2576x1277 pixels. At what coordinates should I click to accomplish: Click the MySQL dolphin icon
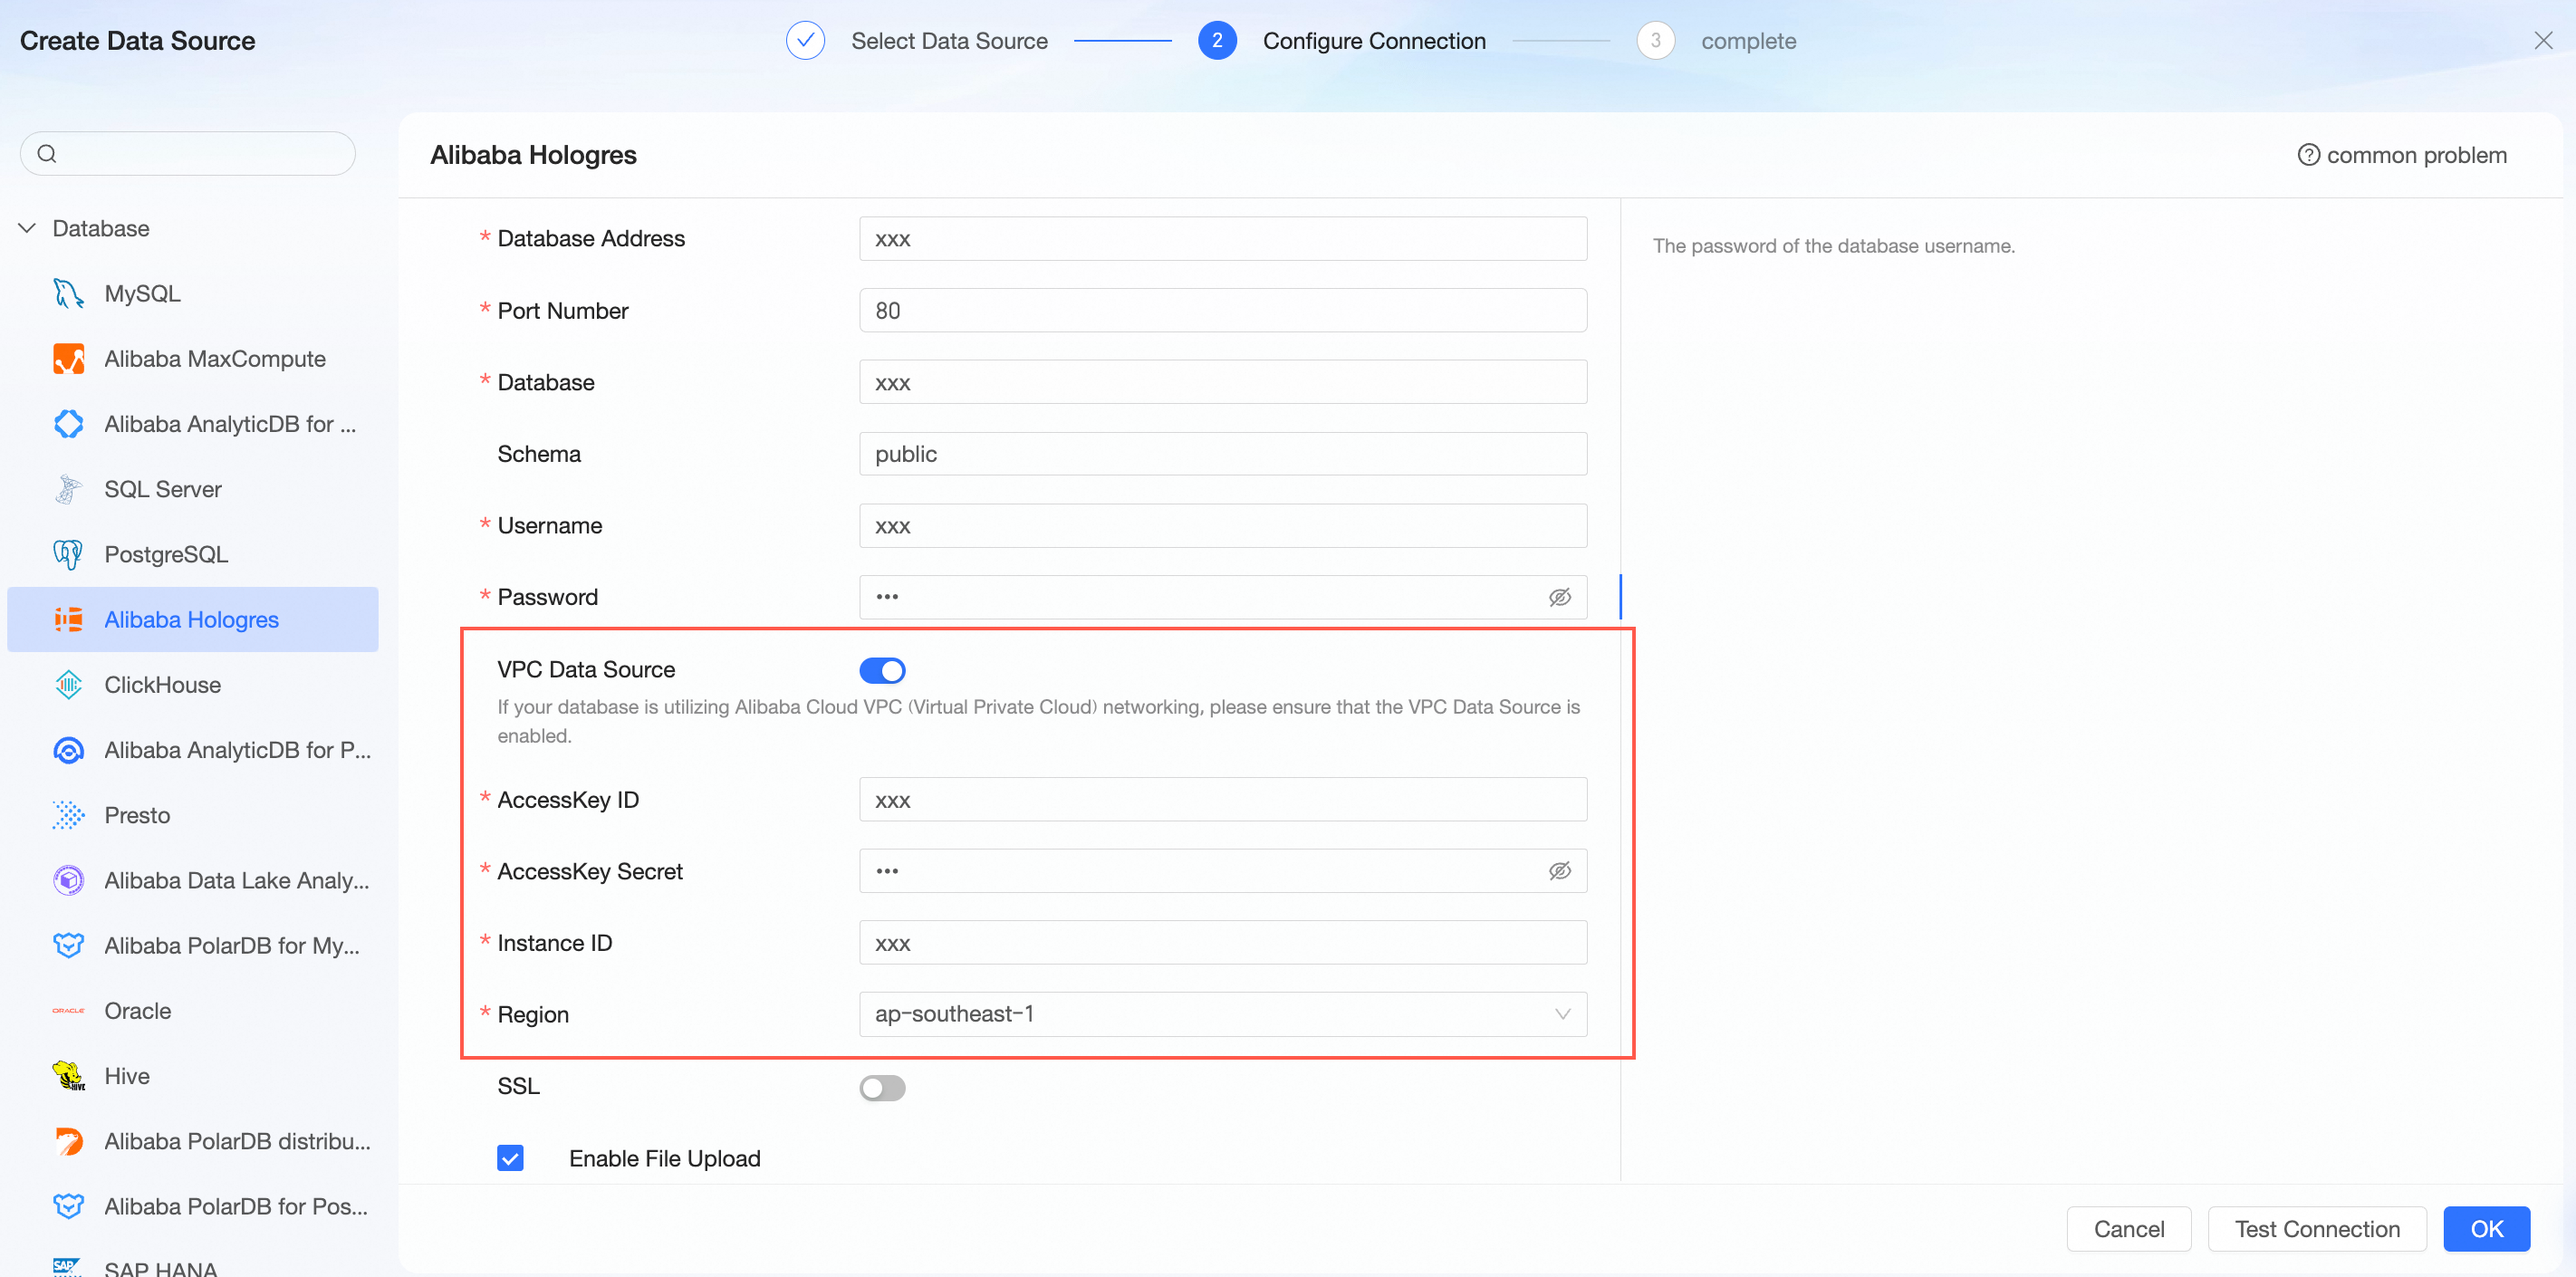[68, 294]
